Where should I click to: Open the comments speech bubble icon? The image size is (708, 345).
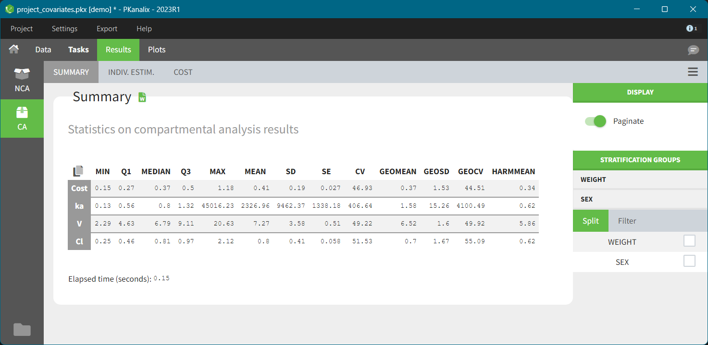[x=693, y=50]
